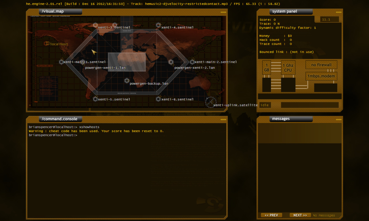
Task: Minimize the visual.map panel
Action: (x=223, y=12)
